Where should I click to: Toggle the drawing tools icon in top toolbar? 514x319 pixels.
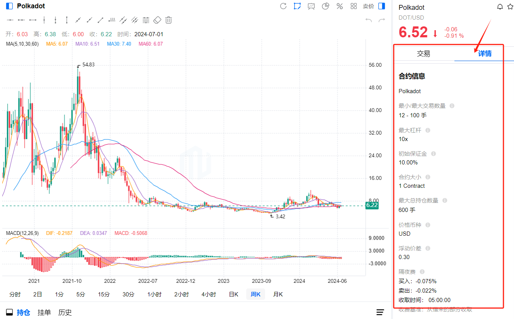(298, 6)
